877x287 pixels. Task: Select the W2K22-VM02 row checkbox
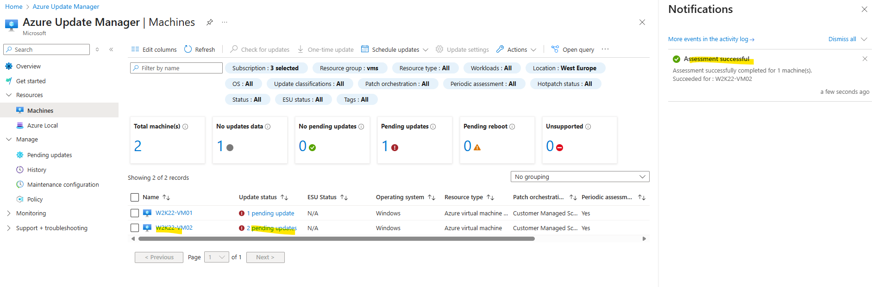click(135, 228)
